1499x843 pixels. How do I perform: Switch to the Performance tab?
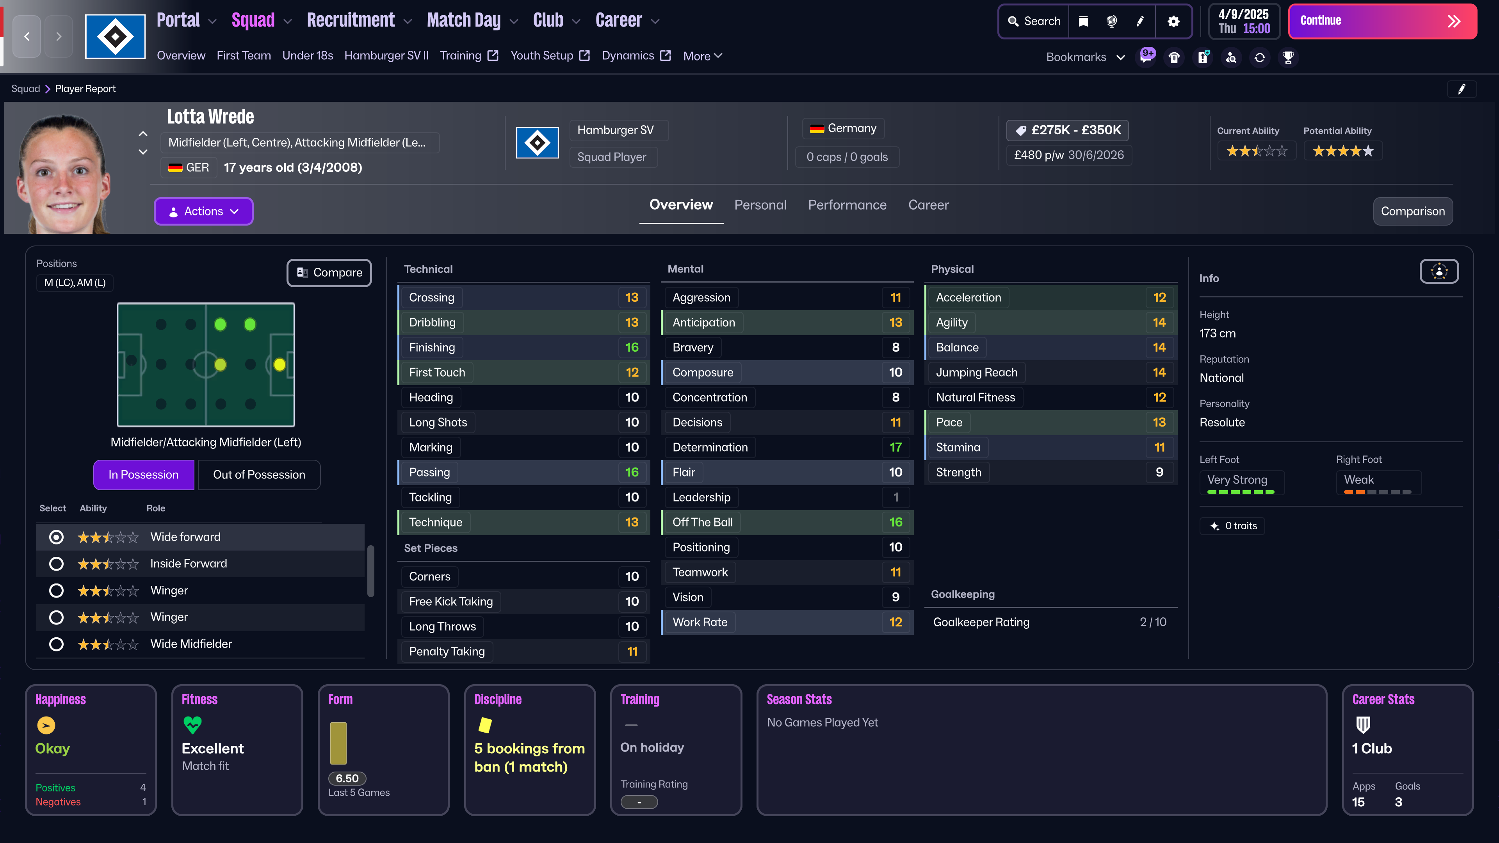coord(847,205)
